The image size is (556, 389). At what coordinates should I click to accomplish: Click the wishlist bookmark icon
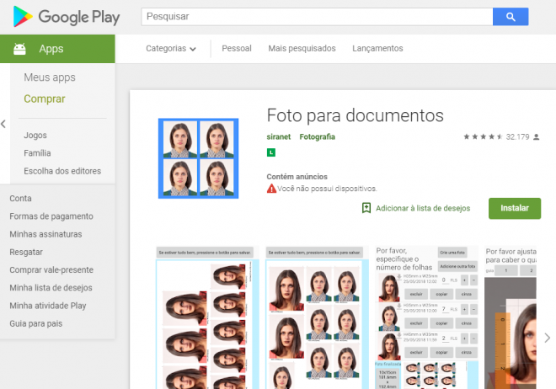coord(366,208)
